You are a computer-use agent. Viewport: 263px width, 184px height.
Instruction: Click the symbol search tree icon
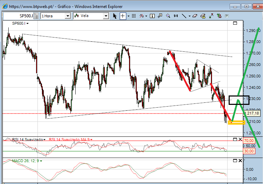pyautogui.click(x=36, y=16)
